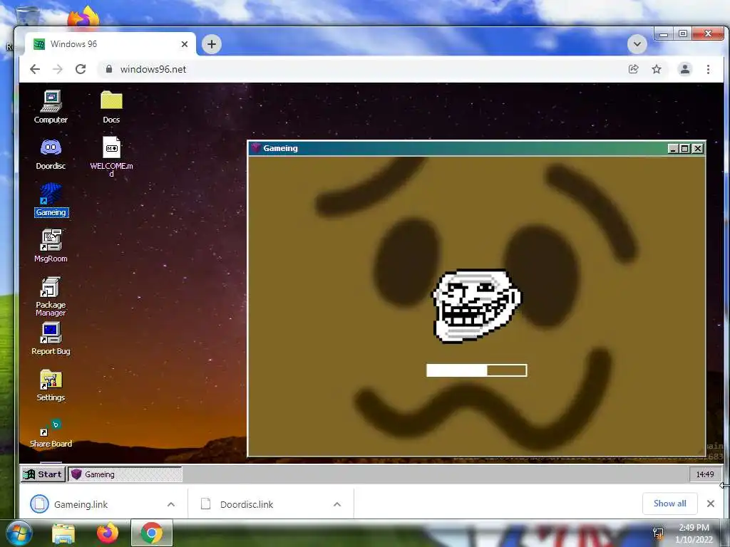Launch the Share Board shortcut

(x=51, y=432)
